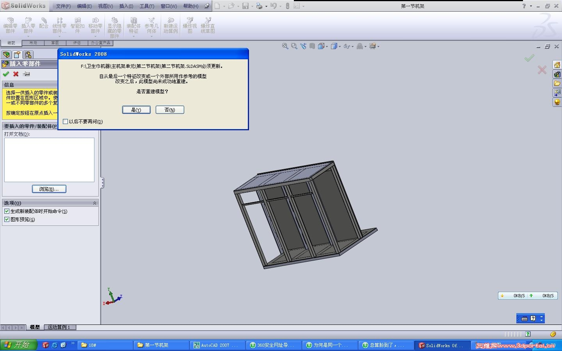Open SolidWorks Resources home icon in task pane

coord(557,65)
